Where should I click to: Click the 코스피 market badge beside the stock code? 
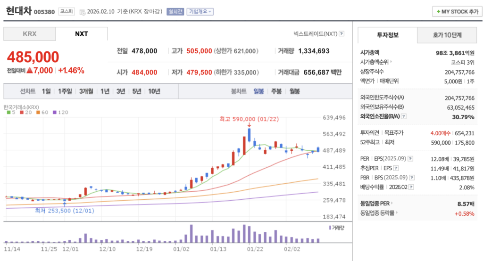coord(66,11)
